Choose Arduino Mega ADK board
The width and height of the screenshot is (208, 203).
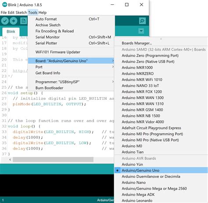161,195
